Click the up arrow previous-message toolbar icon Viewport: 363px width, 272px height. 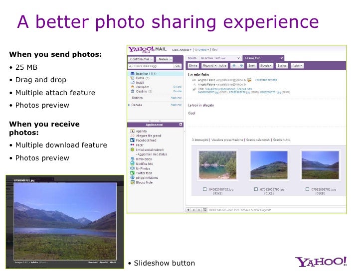(x=241, y=66)
